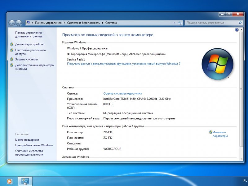Click the shield icon beside Диспетчер устройств
The height and width of the screenshot is (186, 248).
click(11, 44)
